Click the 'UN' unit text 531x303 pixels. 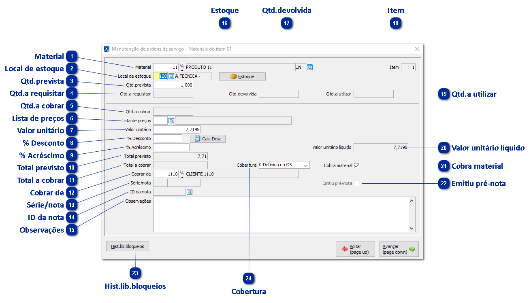(299, 68)
